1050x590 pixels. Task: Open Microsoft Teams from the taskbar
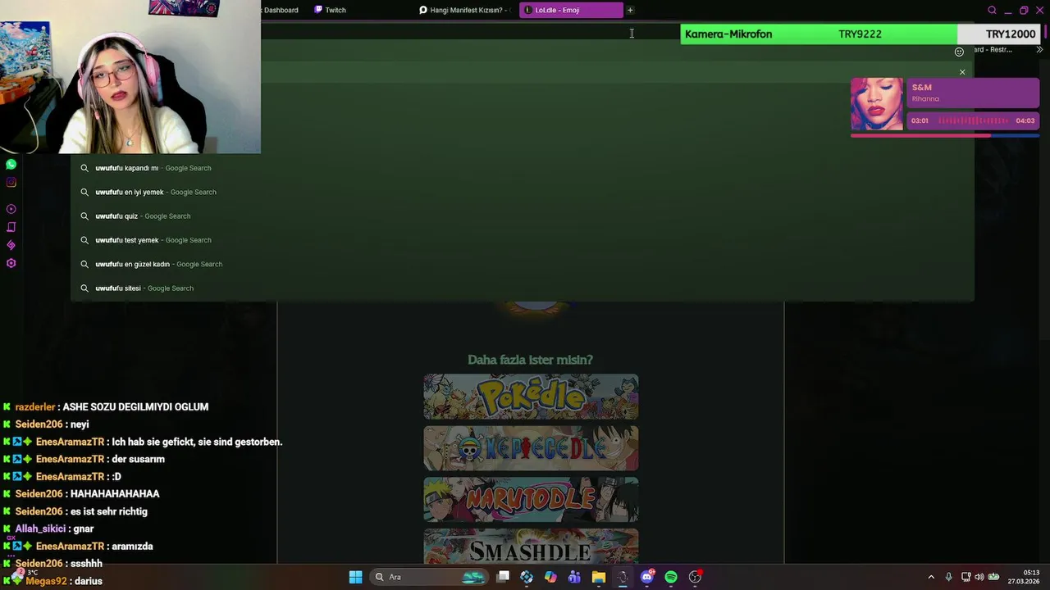(574, 577)
